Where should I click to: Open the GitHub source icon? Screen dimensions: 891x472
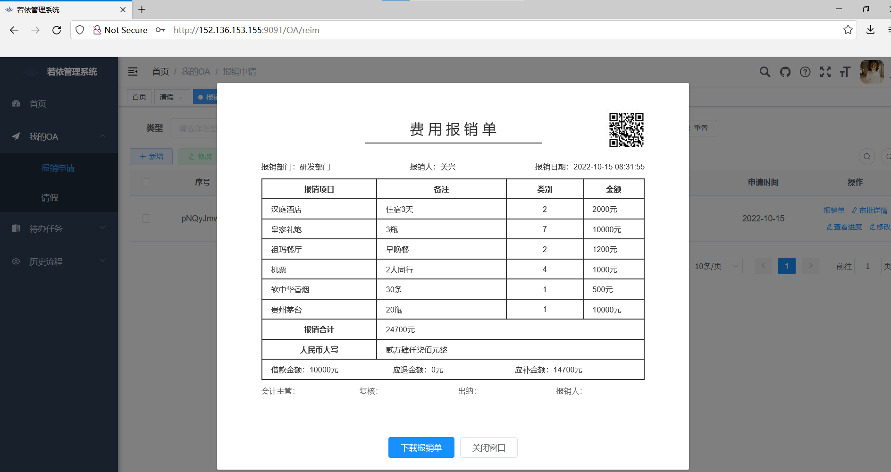785,72
